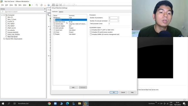Open Zoom from the taskbar
The height and width of the screenshot is (106, 188).
click(x=55, y=103)
